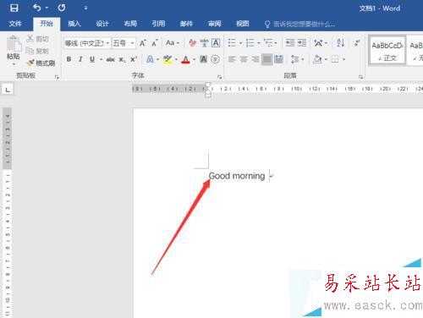This screenshot has height=318, width=423.
Task: Switch to the 开始 ribbon tab
Action: [x=47, y=24]
